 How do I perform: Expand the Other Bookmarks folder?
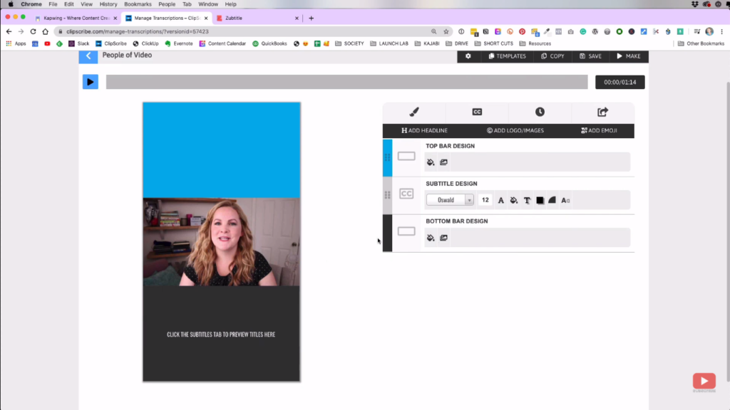(x=701, y=43)
